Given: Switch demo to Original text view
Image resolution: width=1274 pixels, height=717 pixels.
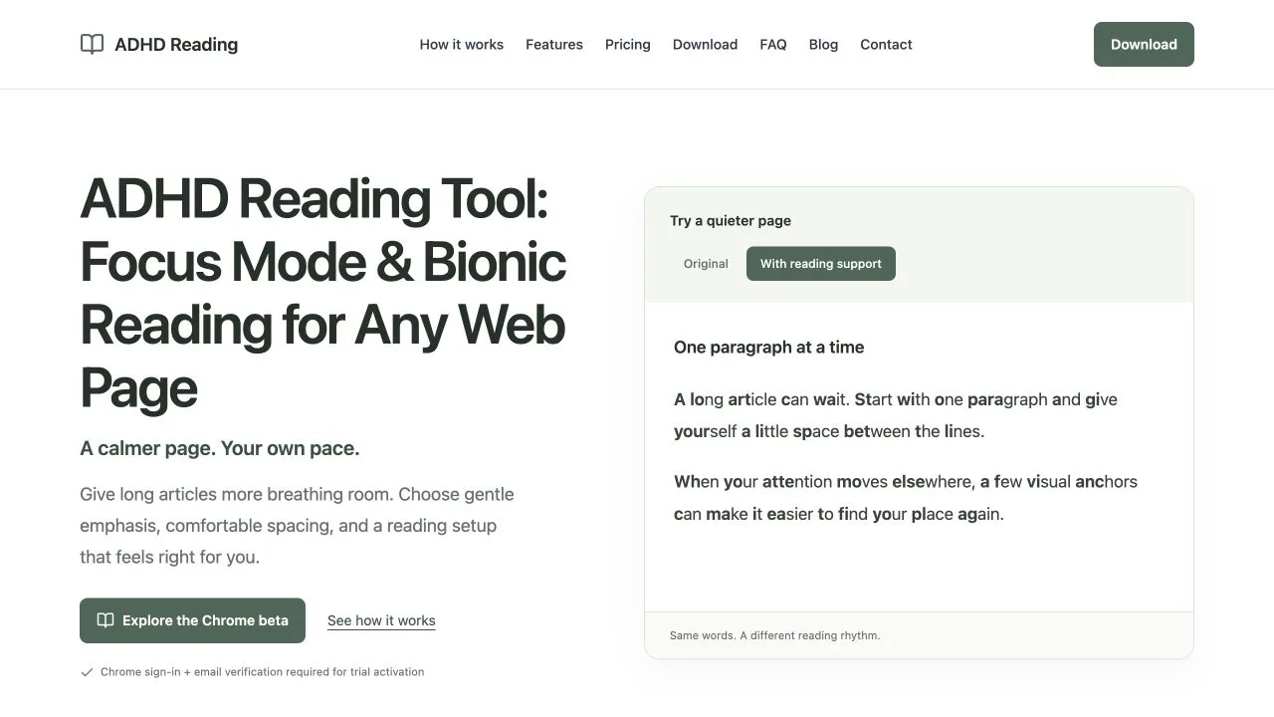Looking at the screenshot, I should pyautogui.click(x=706, y=264).
